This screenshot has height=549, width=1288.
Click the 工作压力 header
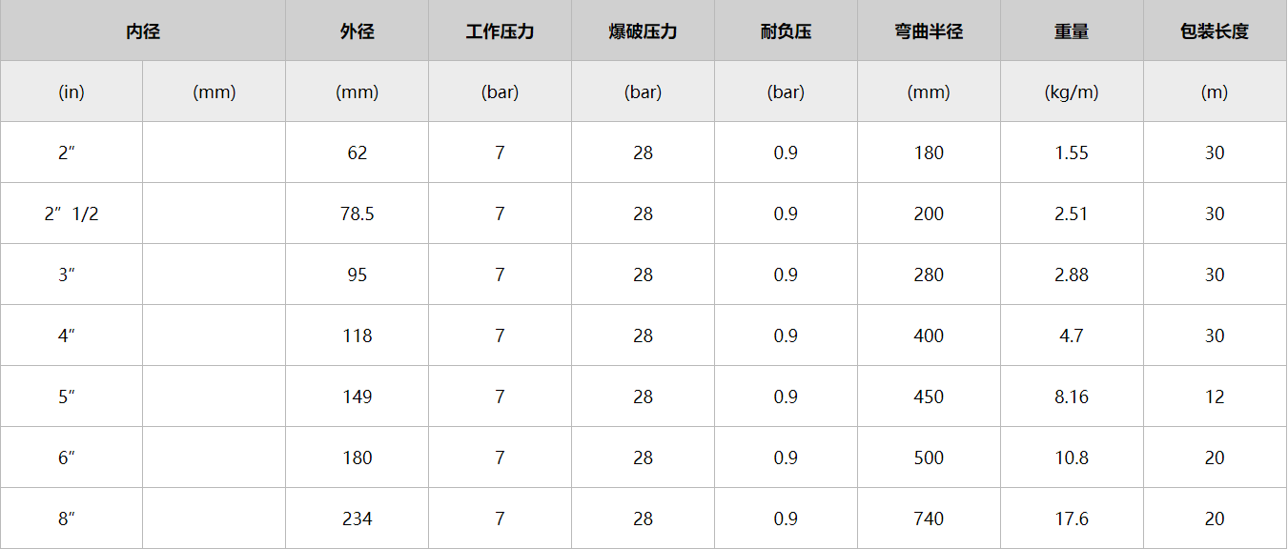500,31
